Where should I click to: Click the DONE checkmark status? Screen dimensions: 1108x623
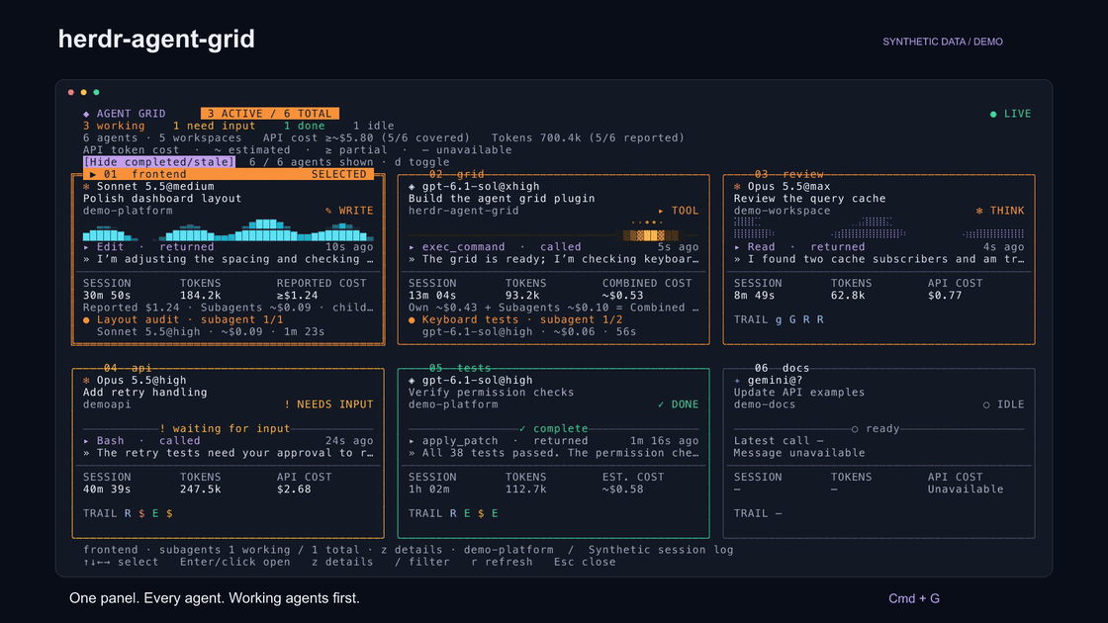point(678,404)
